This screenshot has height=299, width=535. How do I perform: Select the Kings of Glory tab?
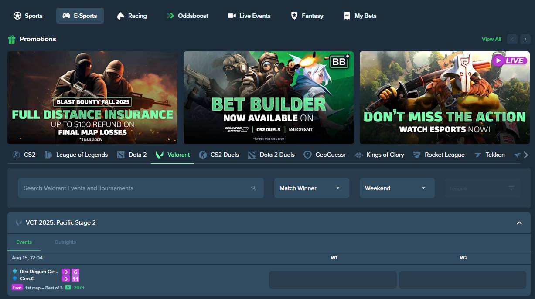point(379,155)
